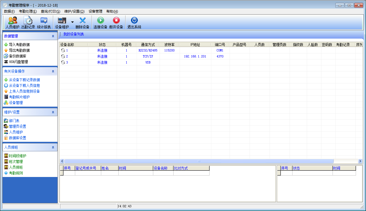Open the 考勤处理(E) menu

click(28, 11)
